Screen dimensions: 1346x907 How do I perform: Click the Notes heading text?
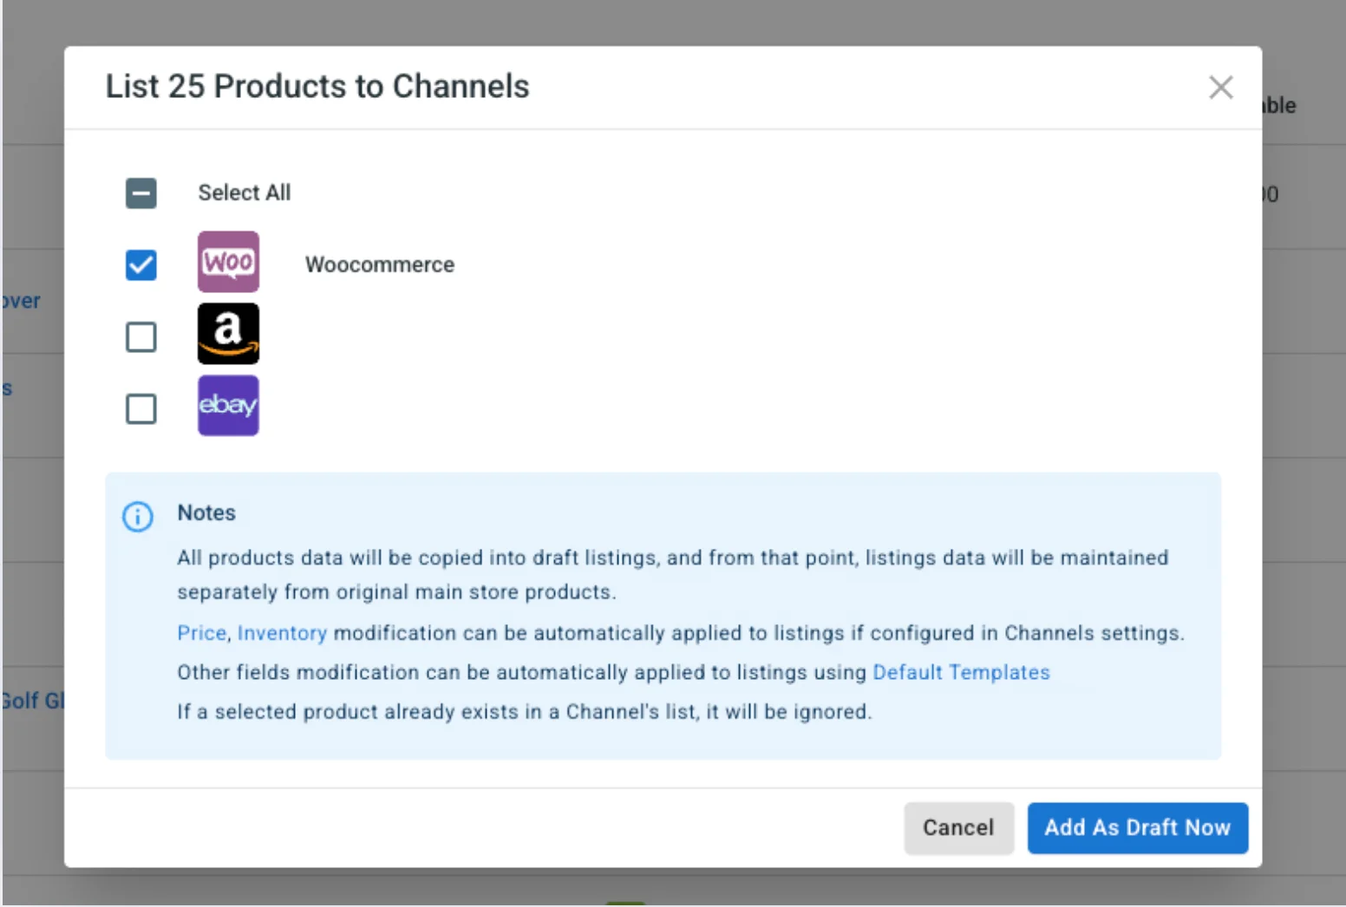[206, 512]
